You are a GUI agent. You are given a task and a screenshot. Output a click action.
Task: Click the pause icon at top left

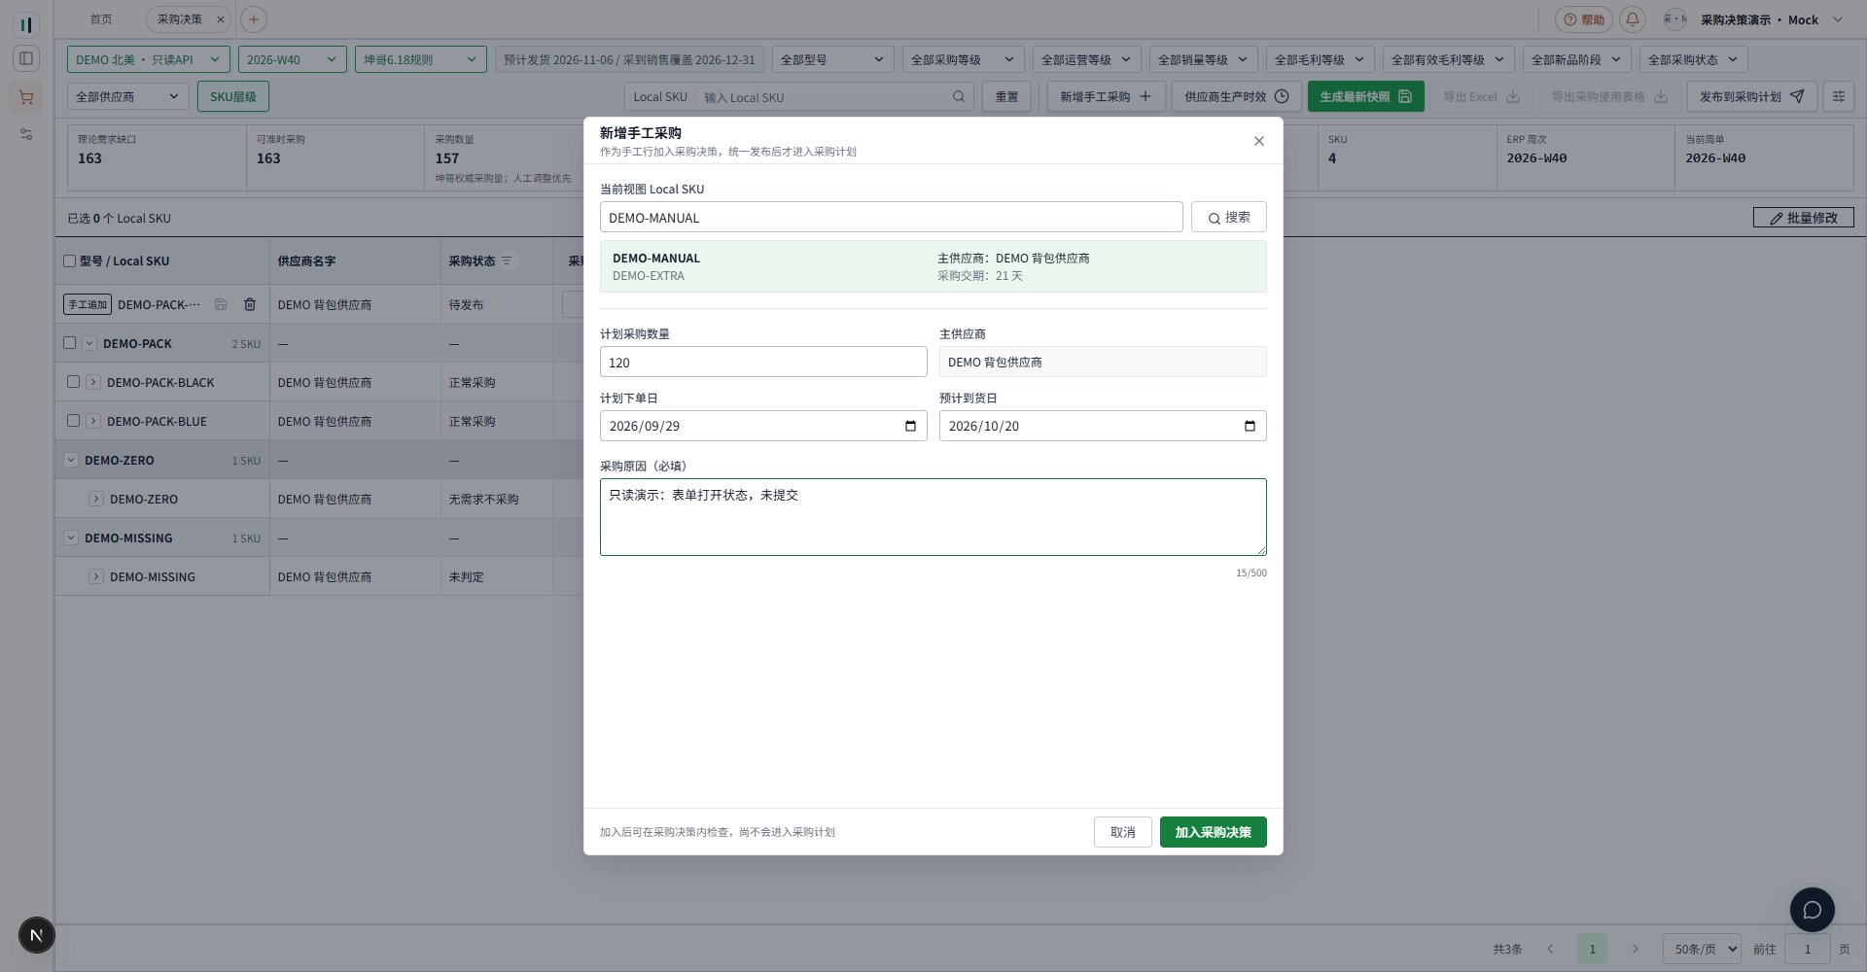click(26, 24)
